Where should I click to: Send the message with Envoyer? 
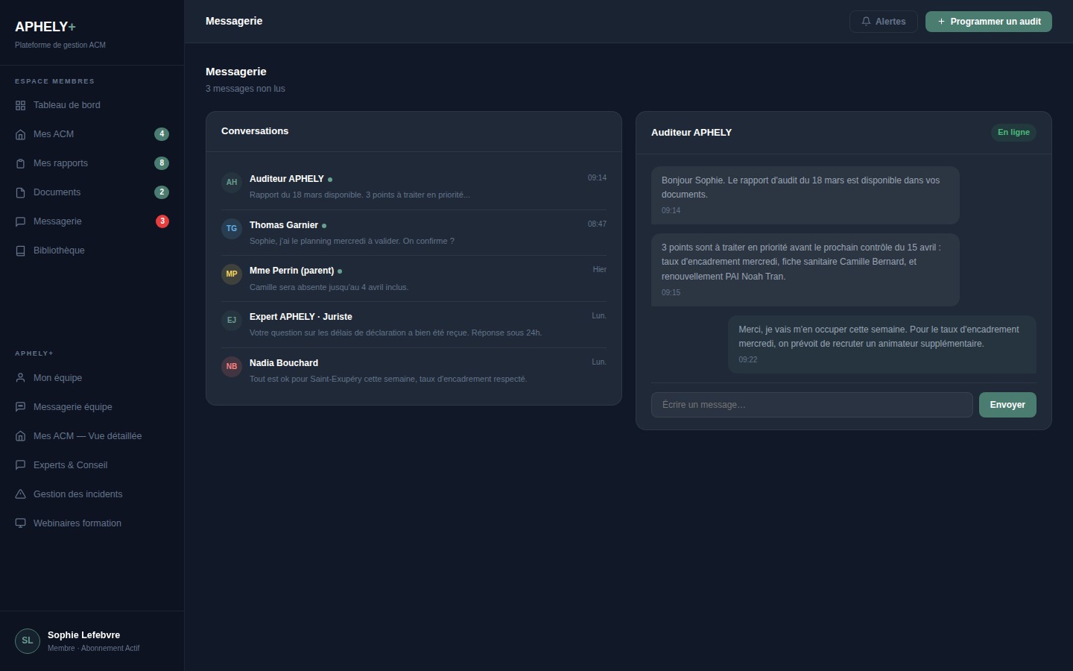click(1007, 405)
